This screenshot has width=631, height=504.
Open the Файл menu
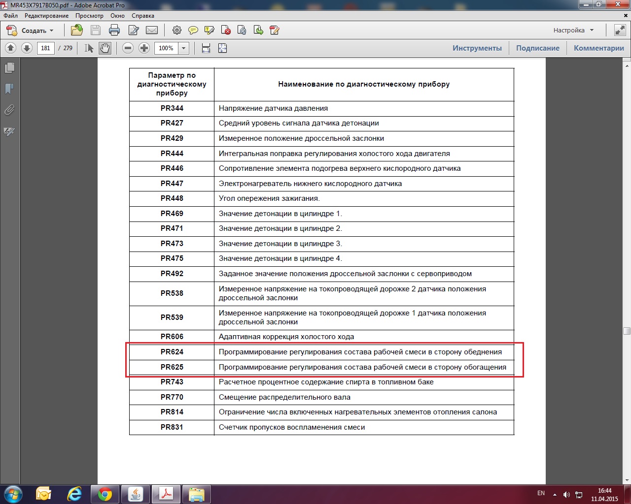tap(10, 16)
